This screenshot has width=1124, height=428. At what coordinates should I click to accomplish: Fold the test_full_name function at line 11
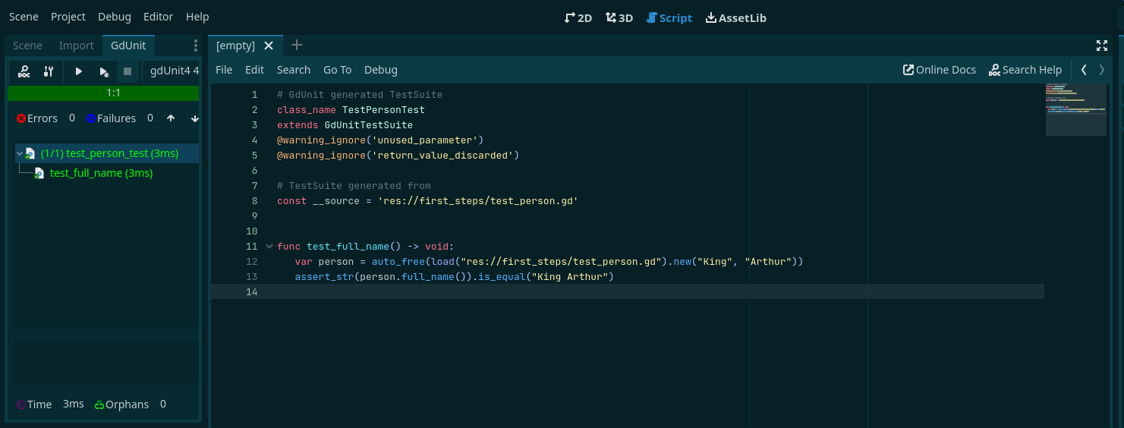pyautogui.click(x=269, y=247)
